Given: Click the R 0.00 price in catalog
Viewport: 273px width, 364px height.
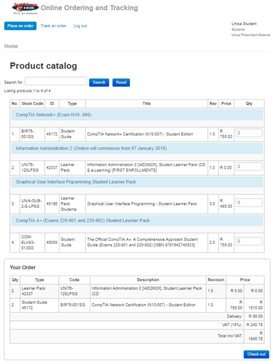Looking at the screenshot, I should coord(226,167).
